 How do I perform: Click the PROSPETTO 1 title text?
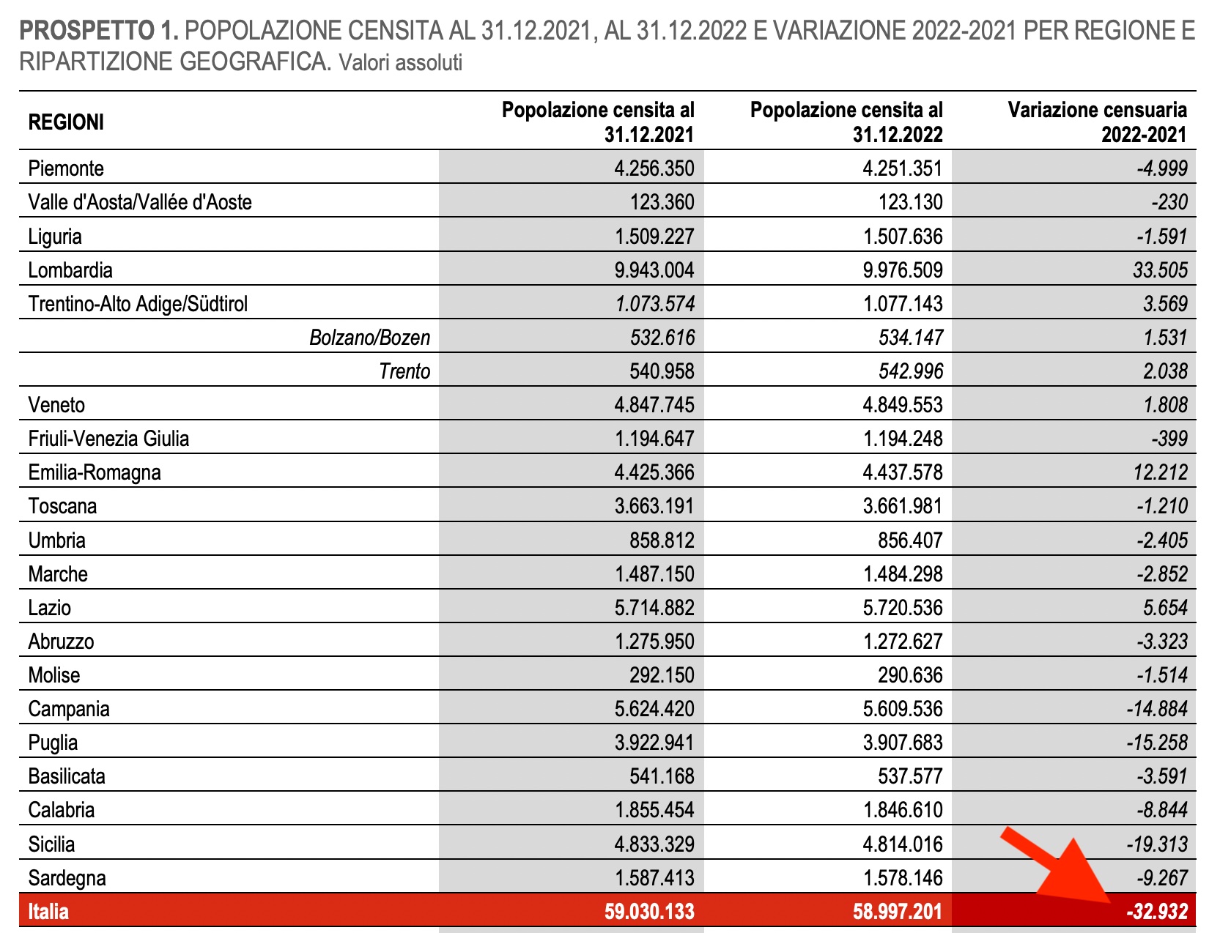pyautogui.click(x=99, y=31)
